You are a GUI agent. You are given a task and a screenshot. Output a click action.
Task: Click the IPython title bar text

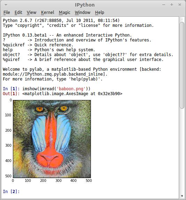tap(85, 5)
